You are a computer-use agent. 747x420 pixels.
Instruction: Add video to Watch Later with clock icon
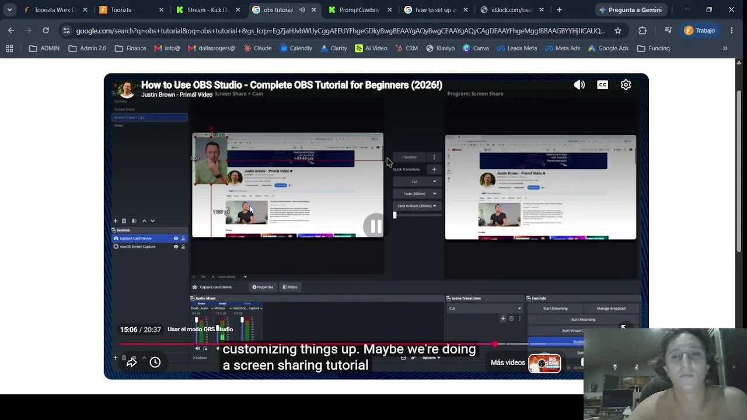pos(155,362)
